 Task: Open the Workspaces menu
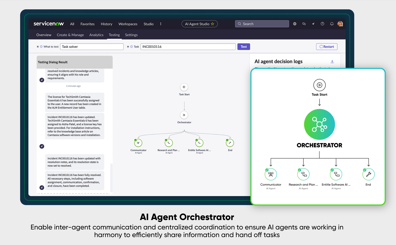tap(128, 24)
